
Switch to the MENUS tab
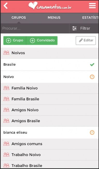[54, 18]
